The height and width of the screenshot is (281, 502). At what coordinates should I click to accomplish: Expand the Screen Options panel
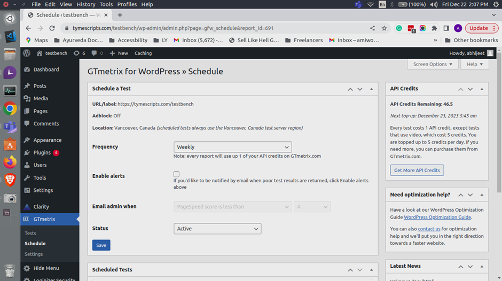(x=433, y=64)
